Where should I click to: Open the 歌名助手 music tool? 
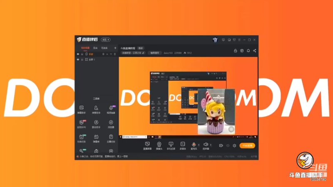[96, 124]
